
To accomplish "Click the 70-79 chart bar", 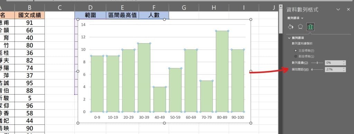I will pyautogui.click(x=207, y=96).
